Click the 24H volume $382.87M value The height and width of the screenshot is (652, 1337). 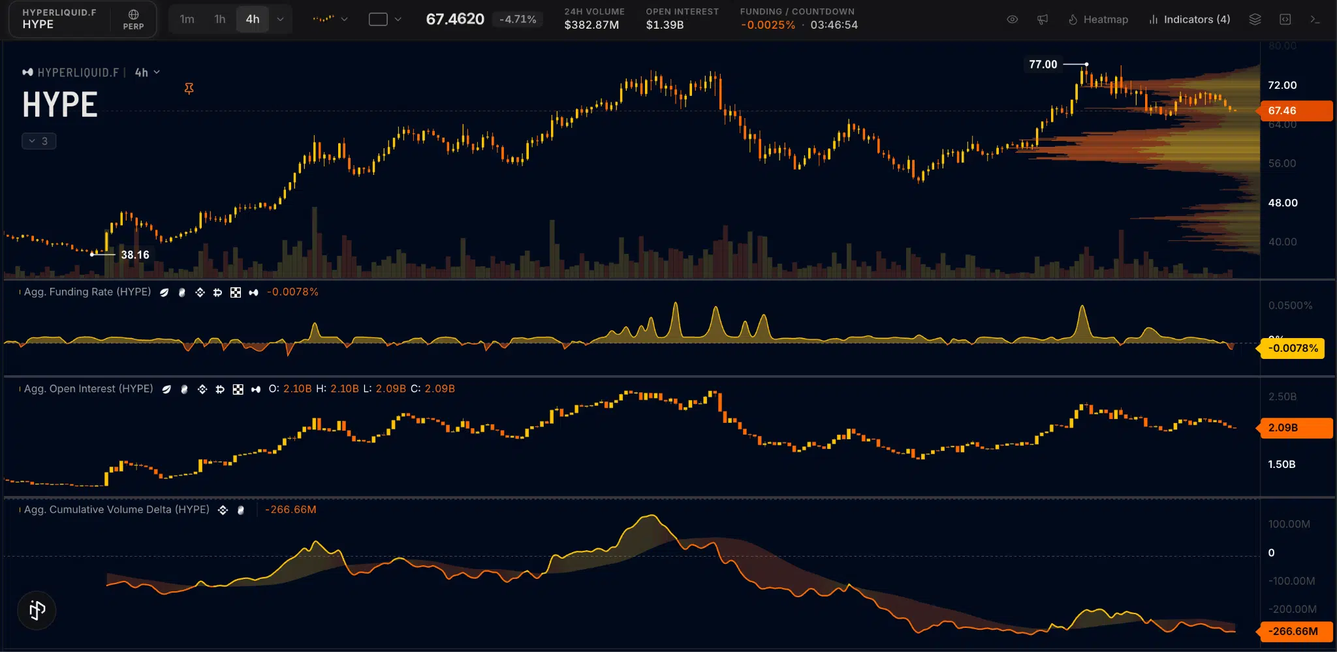[591, 25]
